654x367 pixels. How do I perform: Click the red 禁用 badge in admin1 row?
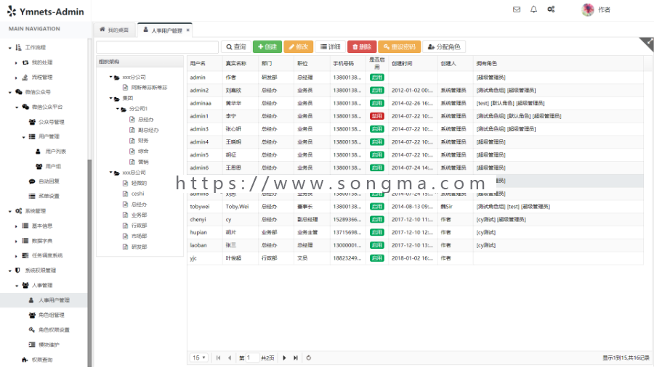[x=377, y=116]
